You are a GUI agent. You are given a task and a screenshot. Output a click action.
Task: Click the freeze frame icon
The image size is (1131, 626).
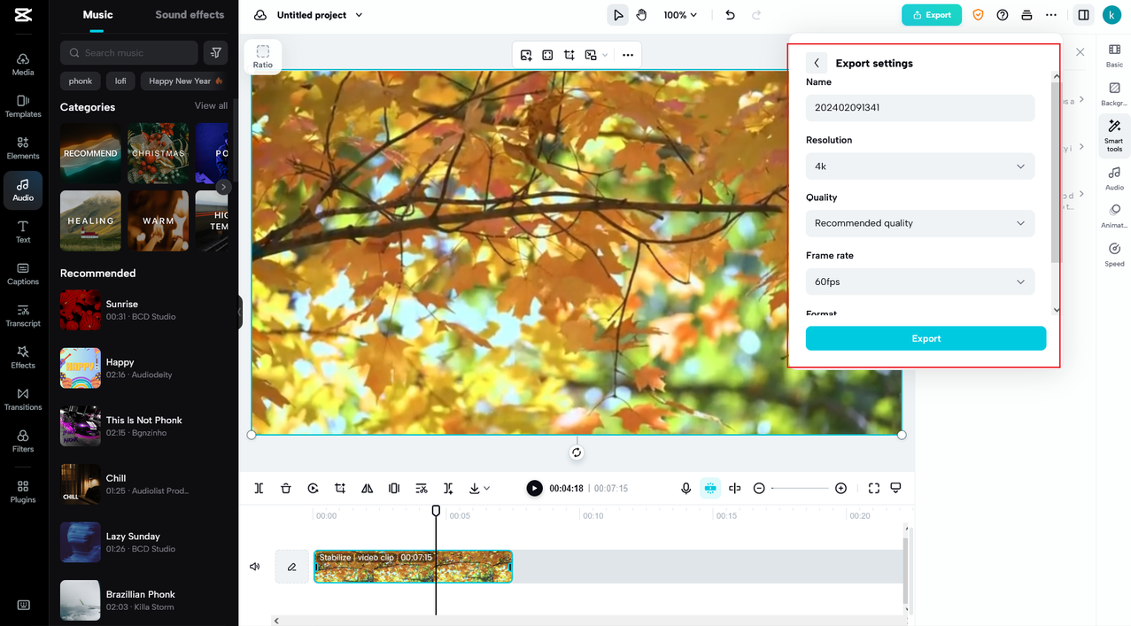tap(394, 488)
